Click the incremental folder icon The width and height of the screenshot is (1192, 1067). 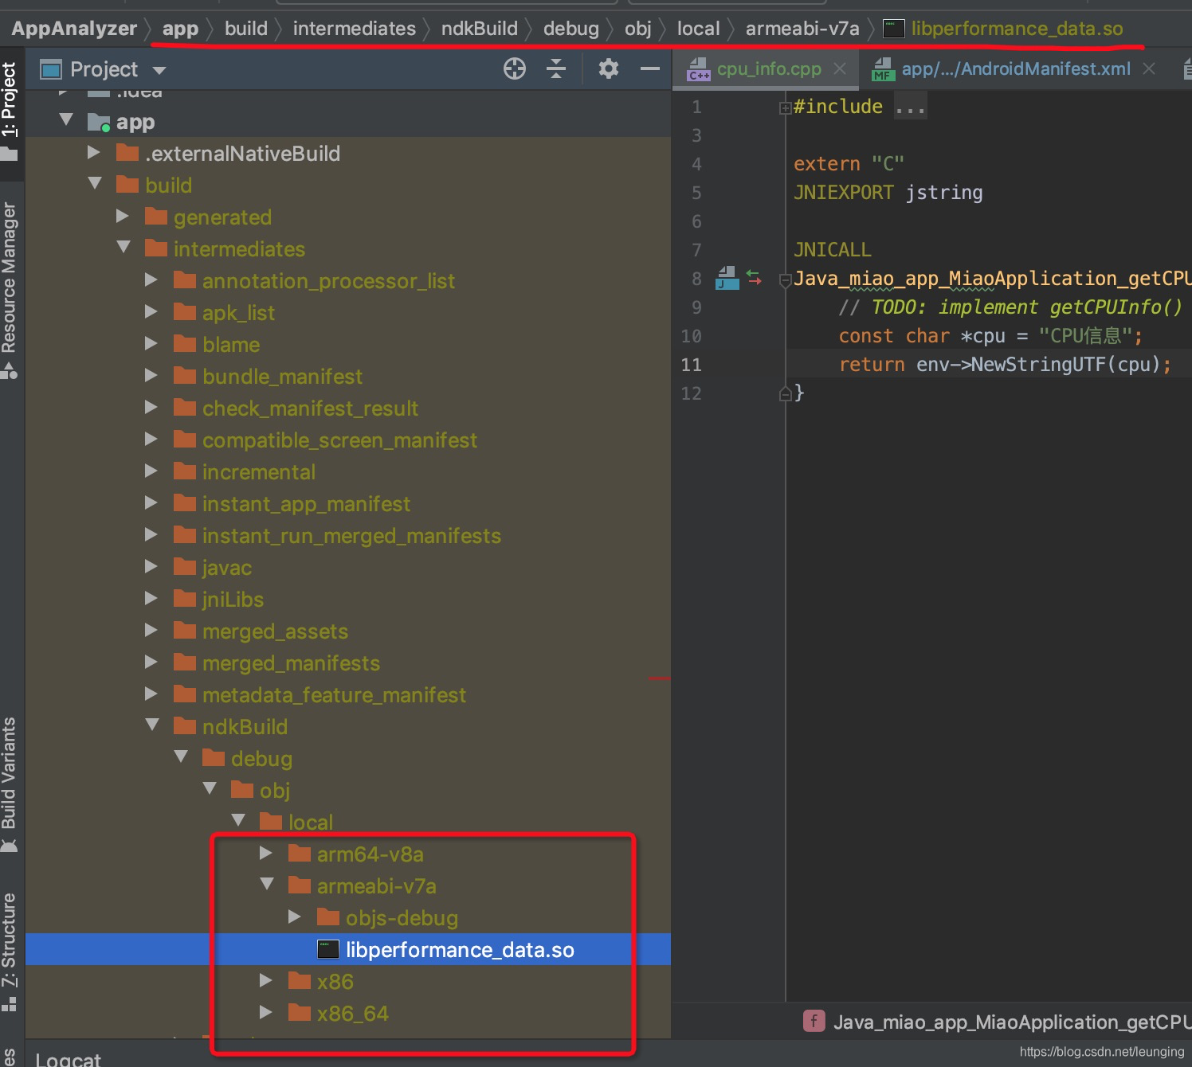tap(185, 471)
